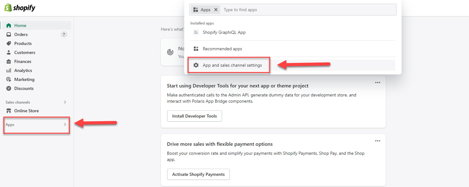Open Home in sidebar
Viewport: 469px width, 187px height.
tap(36, 25)
